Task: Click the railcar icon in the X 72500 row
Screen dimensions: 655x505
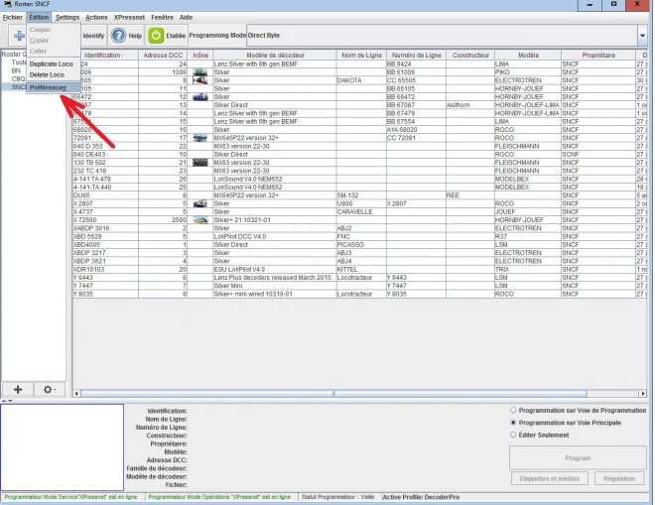Action: click(x=200, y=219)
